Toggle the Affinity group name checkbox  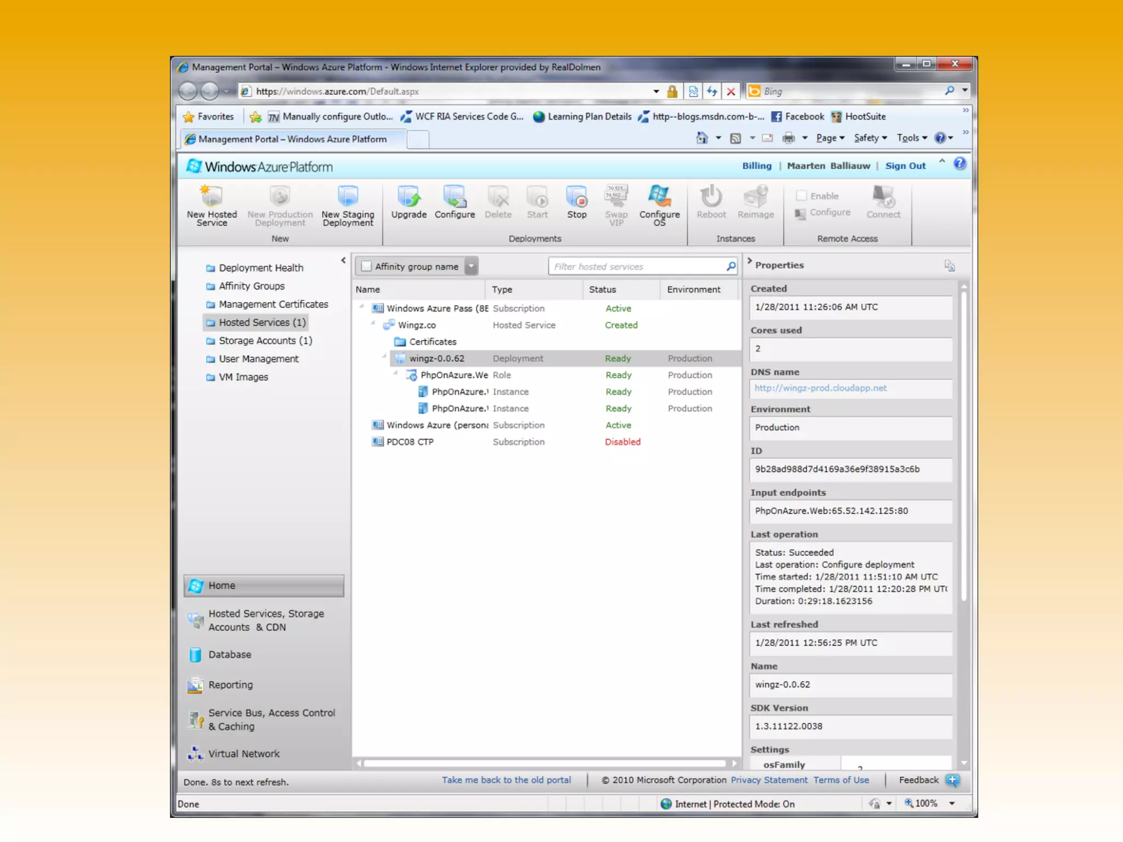[x=366, y=266]
